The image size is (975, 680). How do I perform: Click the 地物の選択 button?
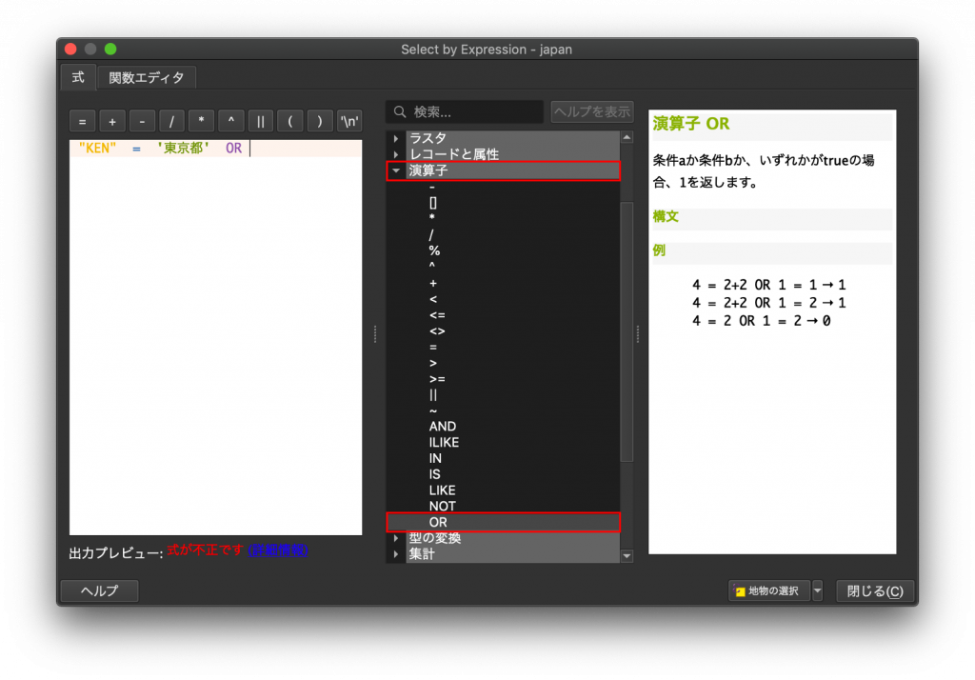[769, 590]
